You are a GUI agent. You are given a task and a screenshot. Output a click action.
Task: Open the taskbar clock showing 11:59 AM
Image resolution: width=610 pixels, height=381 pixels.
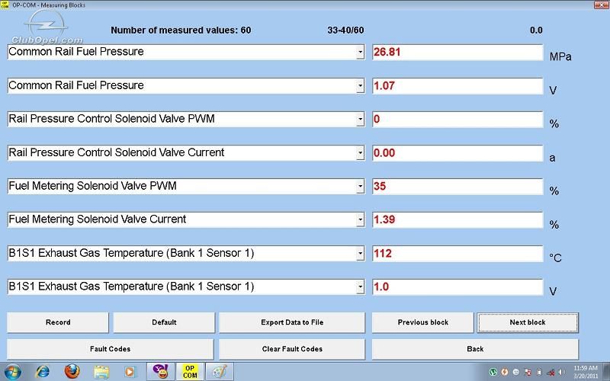[x=585, y=372]
